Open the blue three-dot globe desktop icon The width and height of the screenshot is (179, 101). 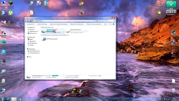pyautogui.click(x=46, y=3)
